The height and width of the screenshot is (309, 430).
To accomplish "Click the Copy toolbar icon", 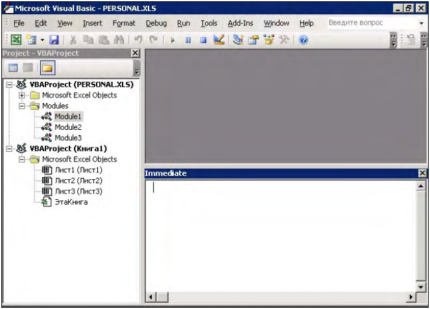I will [88, 40].
